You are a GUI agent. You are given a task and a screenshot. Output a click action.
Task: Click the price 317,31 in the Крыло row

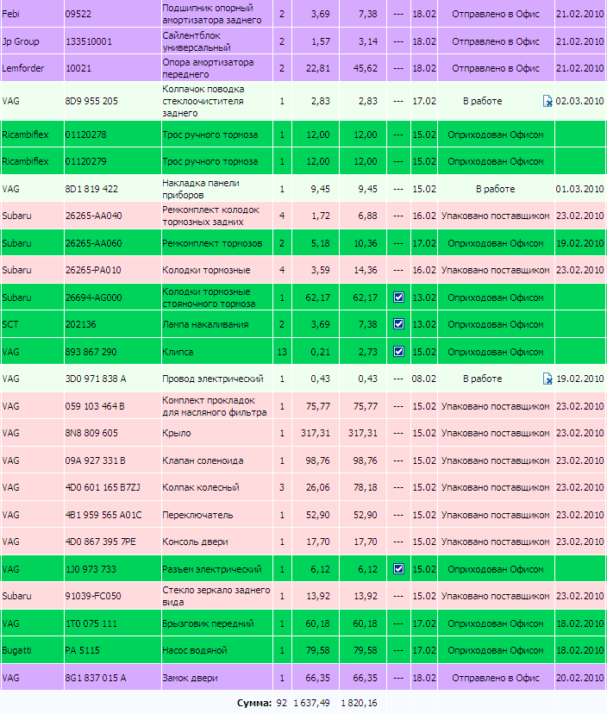pos(315,433)
